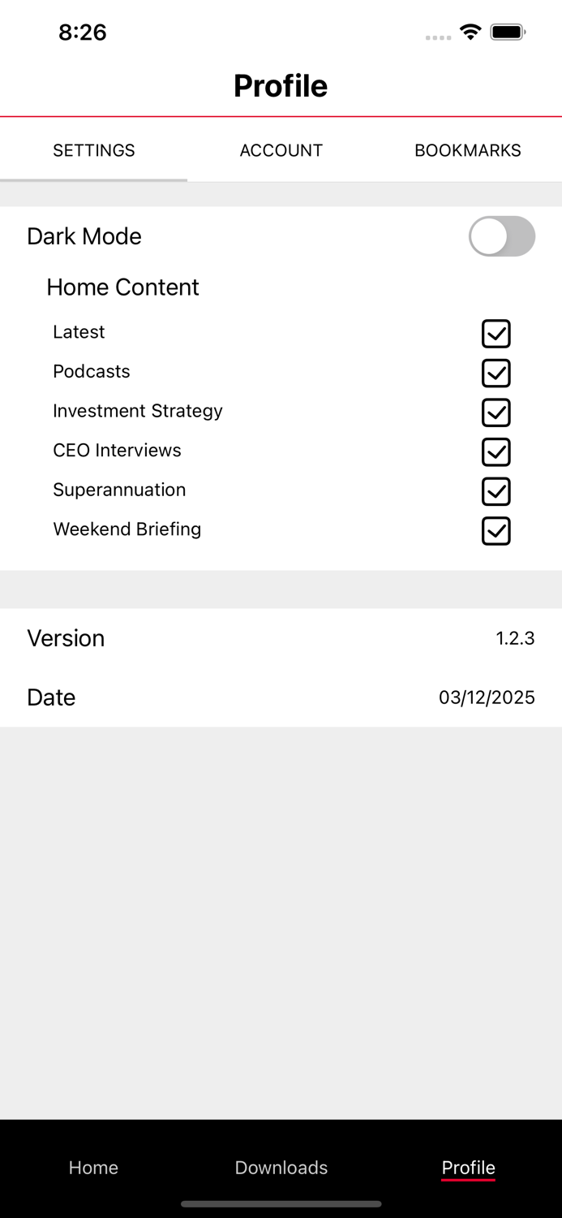The width and height of the screenshot is (562, 1218).
Task: Uncheck the Latest content checkbox
Action: click(x=496, y=333)
